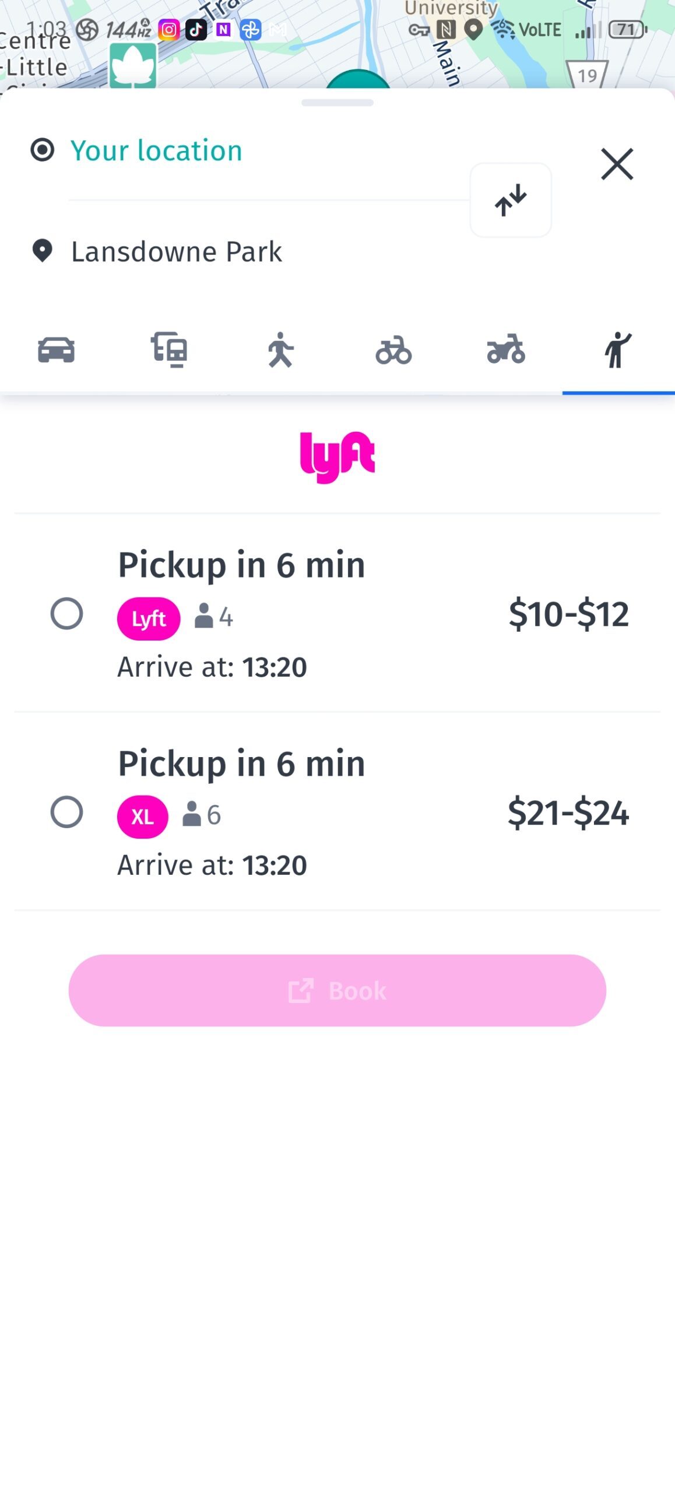Swap origin and destination
Screen dimensions: 675x1492
point(511,200)
